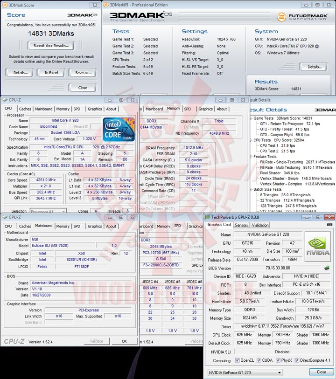
Task: Toggle the PhysX checkbox in GPU-Z
Action: (278, 360)
